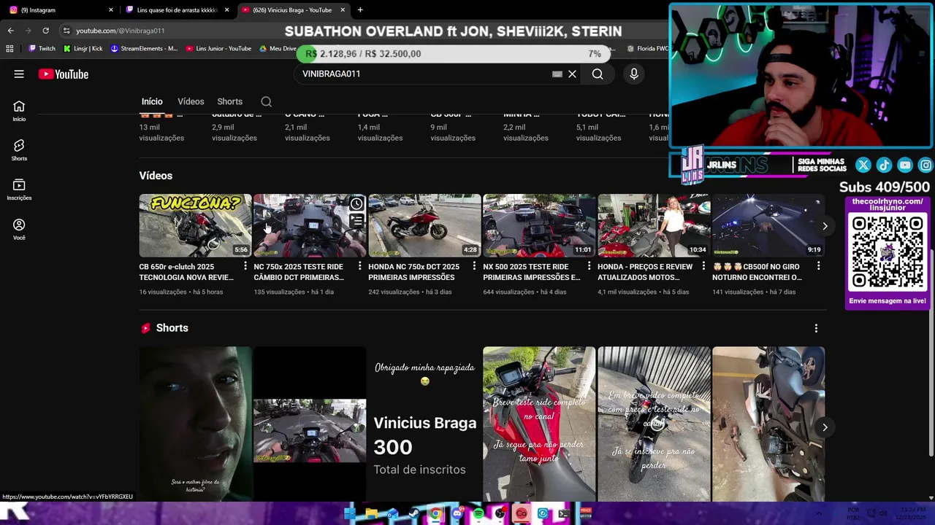Open Spotify from the taskbar
This screenshot has height=525, width=935.
point(478,513)
